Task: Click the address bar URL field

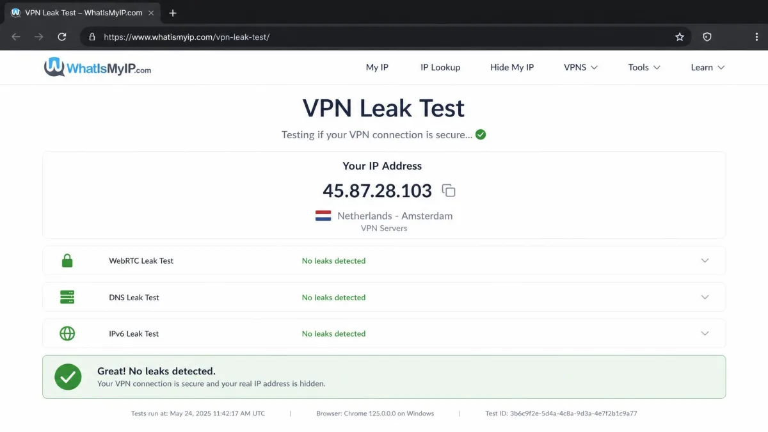Action: (x=384, y=37)
